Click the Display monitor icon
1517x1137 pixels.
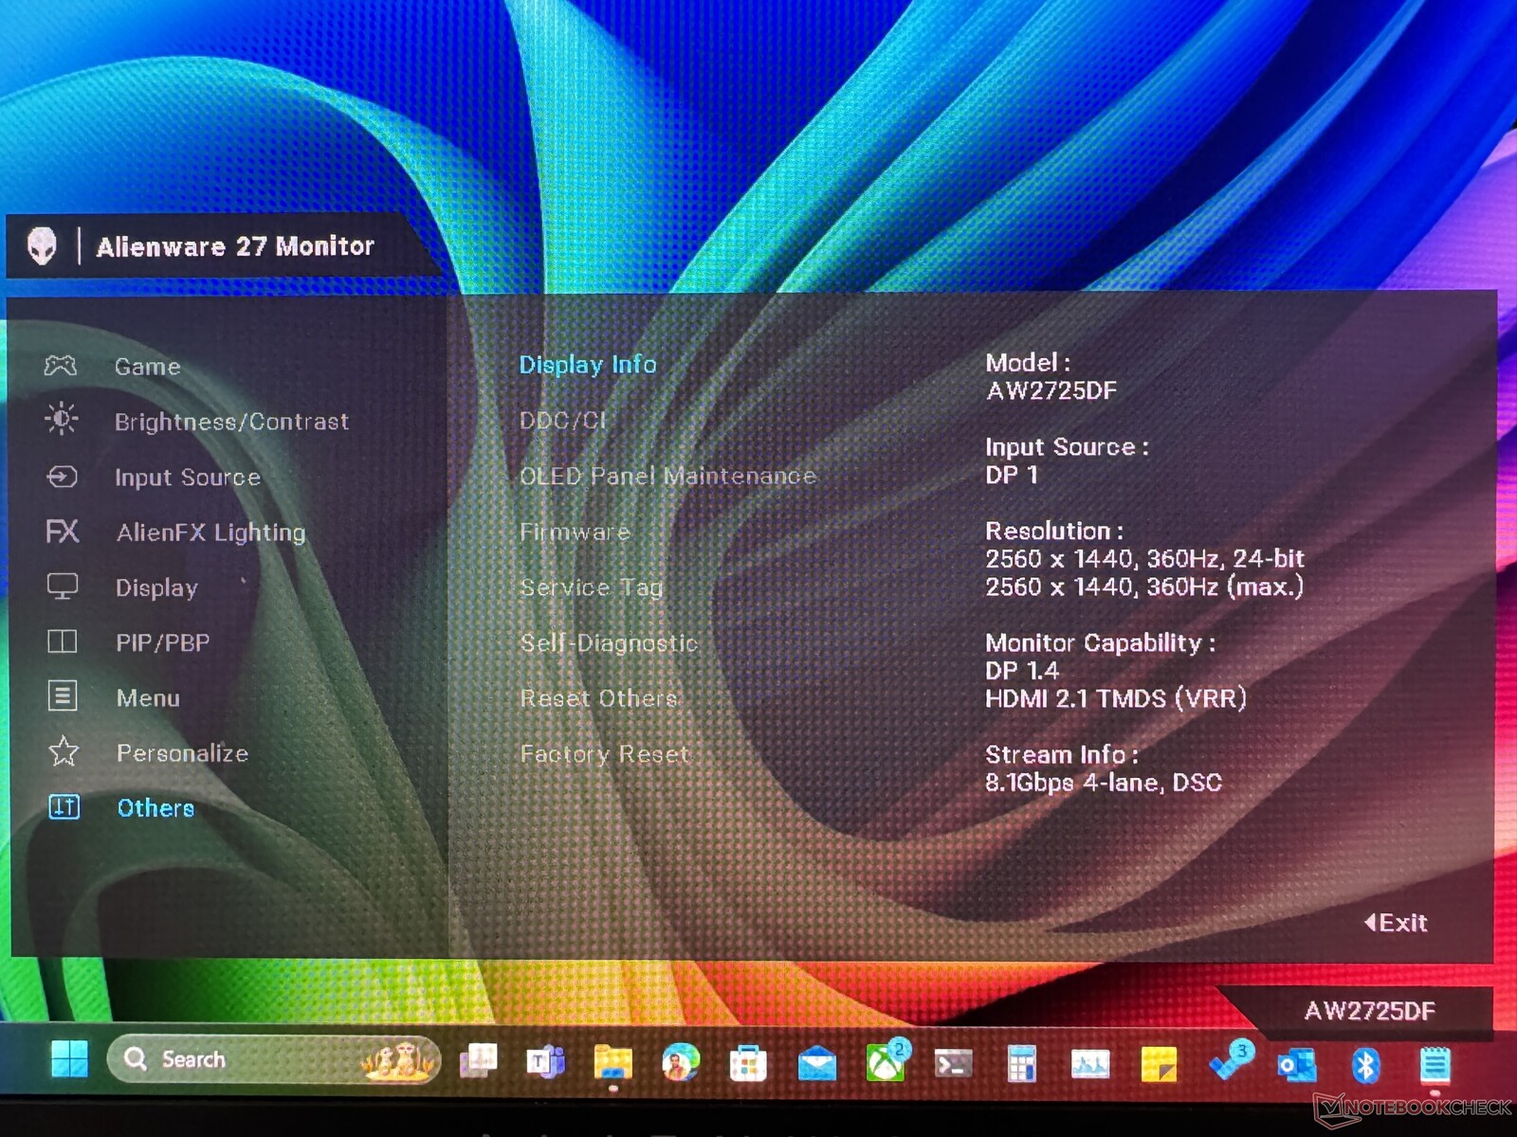63,587
